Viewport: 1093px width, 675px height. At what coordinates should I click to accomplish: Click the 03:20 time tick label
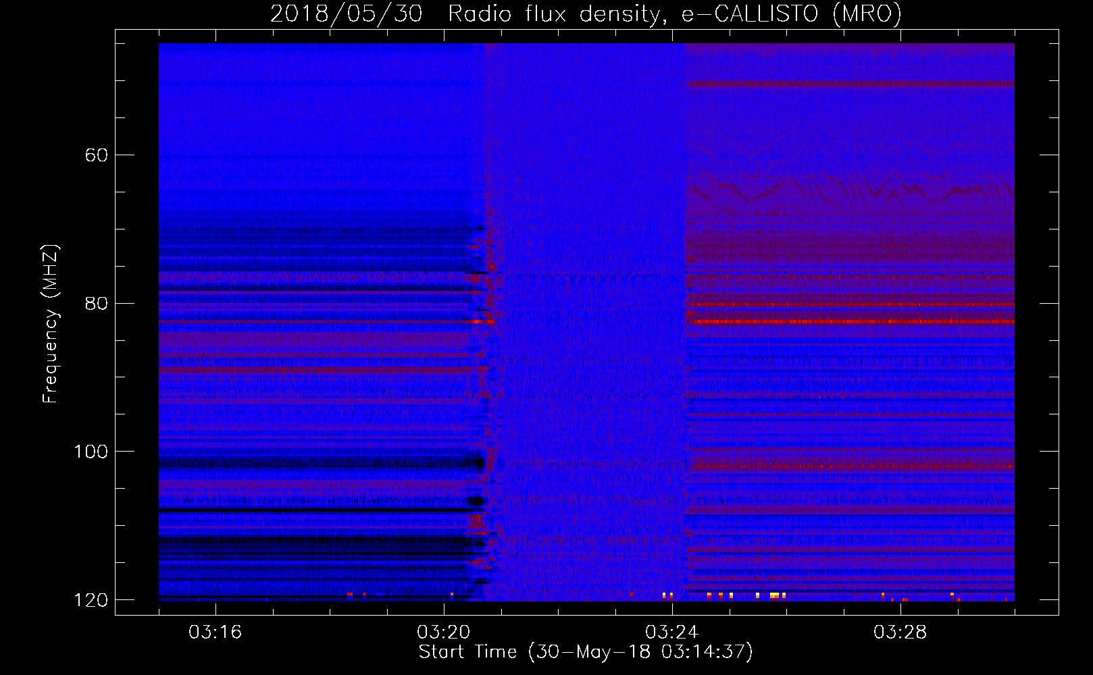pos(444,632)
